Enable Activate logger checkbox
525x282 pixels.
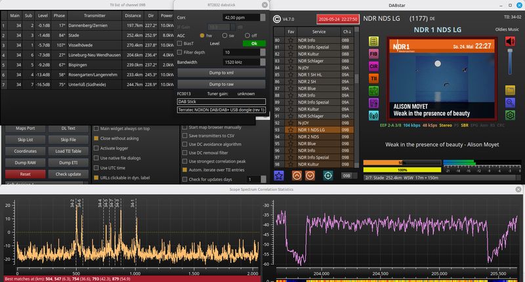pyautogui.click(x=96, y=148)
